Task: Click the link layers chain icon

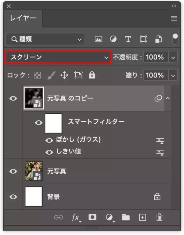Action: [59, 217]
